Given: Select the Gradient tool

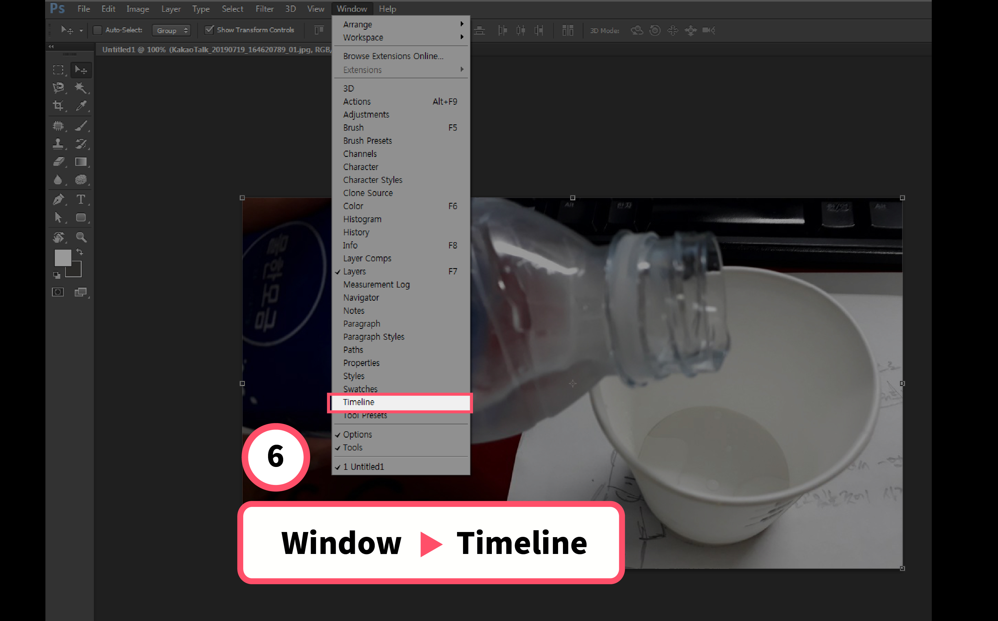Looking at the screenshot, I should click(x=81, y=162).
